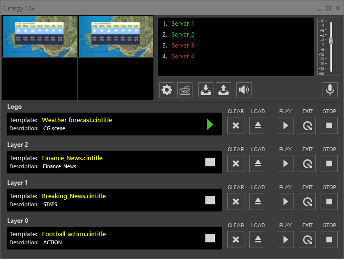Screen dimensions: 344x259
Task: Stop Layer 2
Action: pyautogui.click(x=329, y=163)
